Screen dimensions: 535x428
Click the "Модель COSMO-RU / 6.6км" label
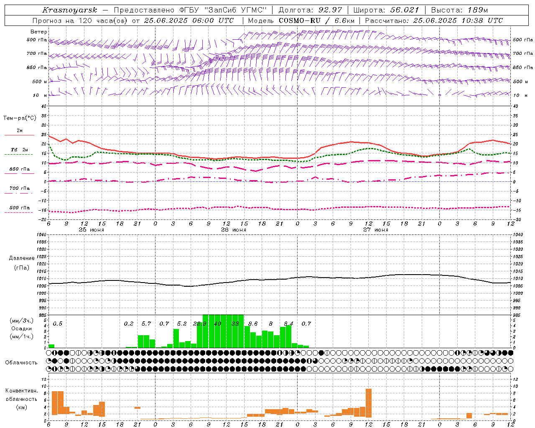[301, 20]
